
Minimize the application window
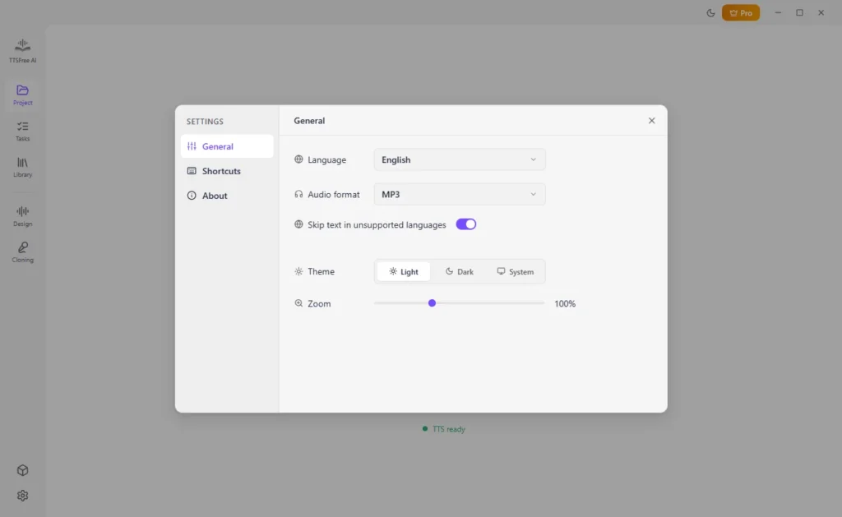778,13
